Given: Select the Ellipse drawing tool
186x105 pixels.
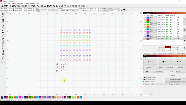Looking at the screenshot, I should (x=3, y=21).
